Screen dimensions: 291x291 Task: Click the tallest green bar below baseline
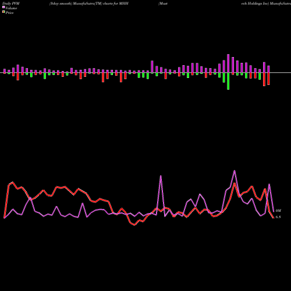(228, 81)
